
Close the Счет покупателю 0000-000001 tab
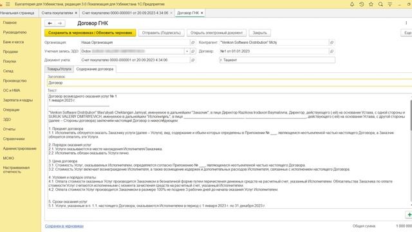point(171,13)
